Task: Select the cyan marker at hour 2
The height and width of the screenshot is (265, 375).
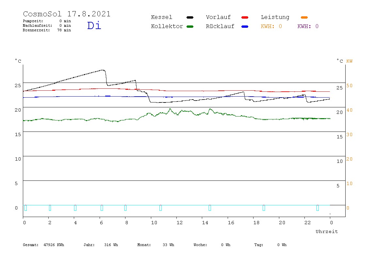Action: click(50, 208)
